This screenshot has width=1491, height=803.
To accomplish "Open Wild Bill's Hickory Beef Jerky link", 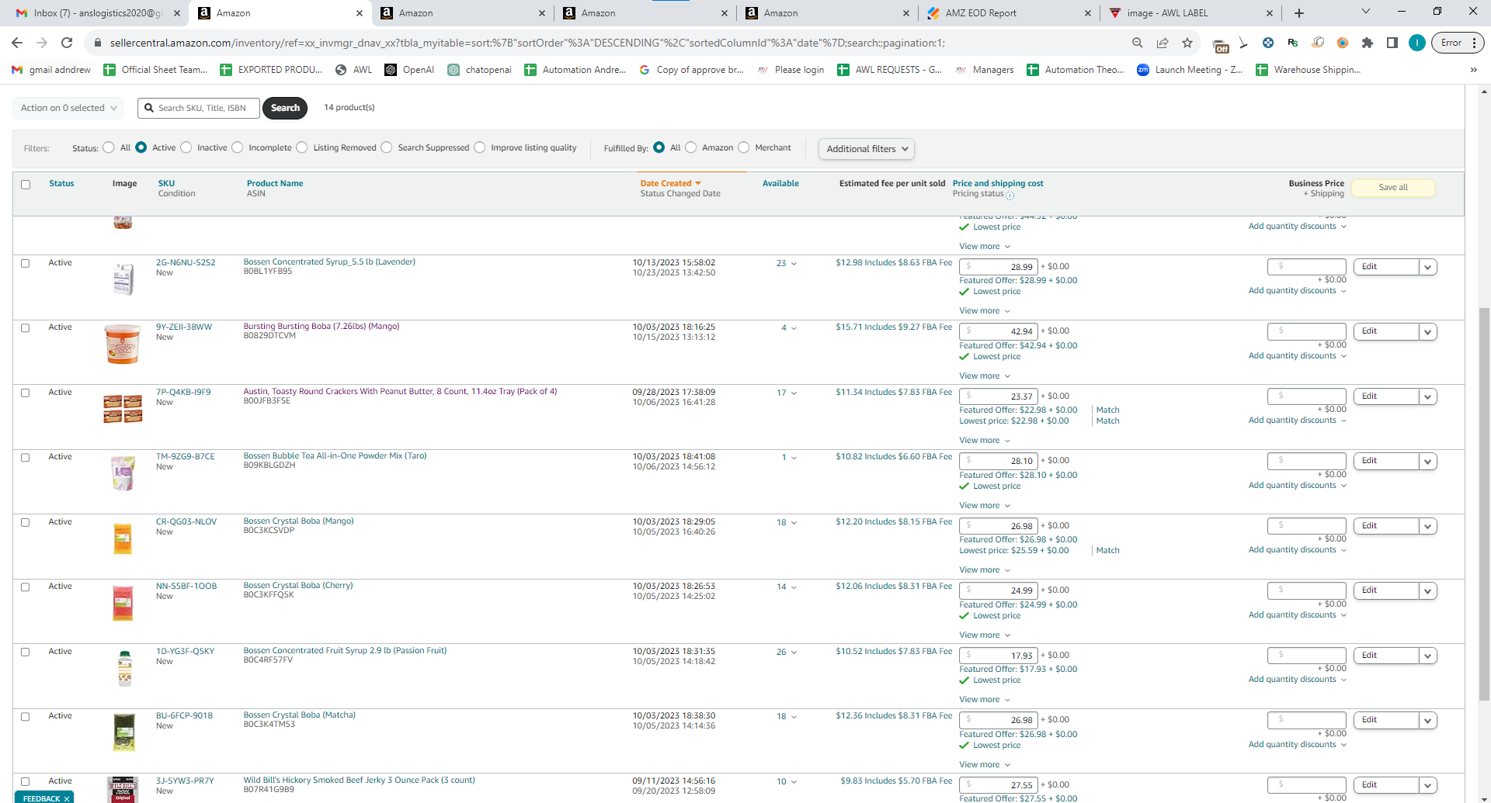I will coord(360,781).
